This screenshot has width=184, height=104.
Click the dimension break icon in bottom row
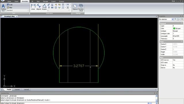[x=68, y=8]
